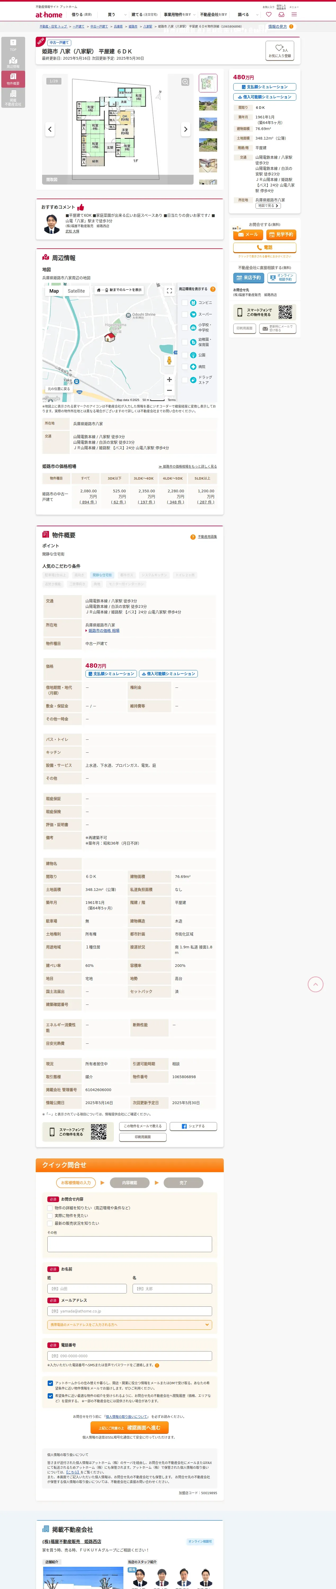Open 借入可能額シミュレーション in top summary
Viewport: 336px width, 1589px height.
[265, 97]
